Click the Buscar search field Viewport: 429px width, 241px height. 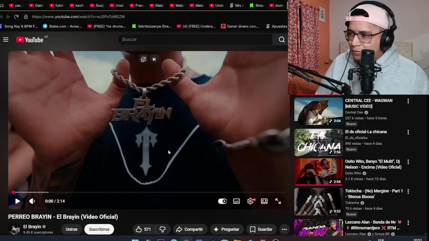196,39
